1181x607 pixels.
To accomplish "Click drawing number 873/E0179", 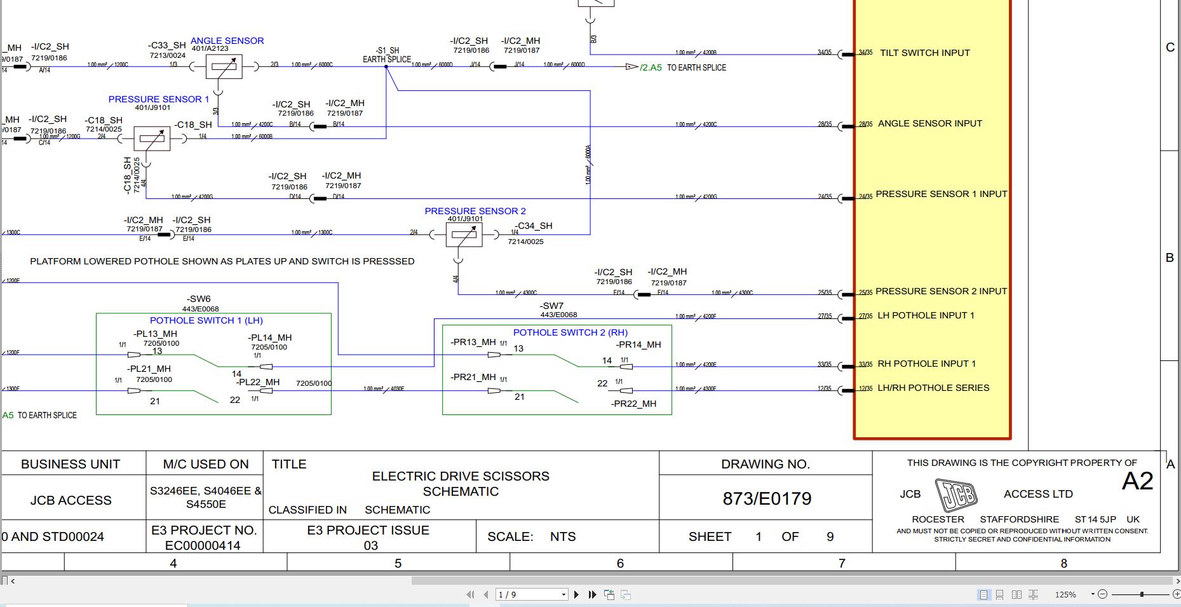I will [x=767, y=498].
